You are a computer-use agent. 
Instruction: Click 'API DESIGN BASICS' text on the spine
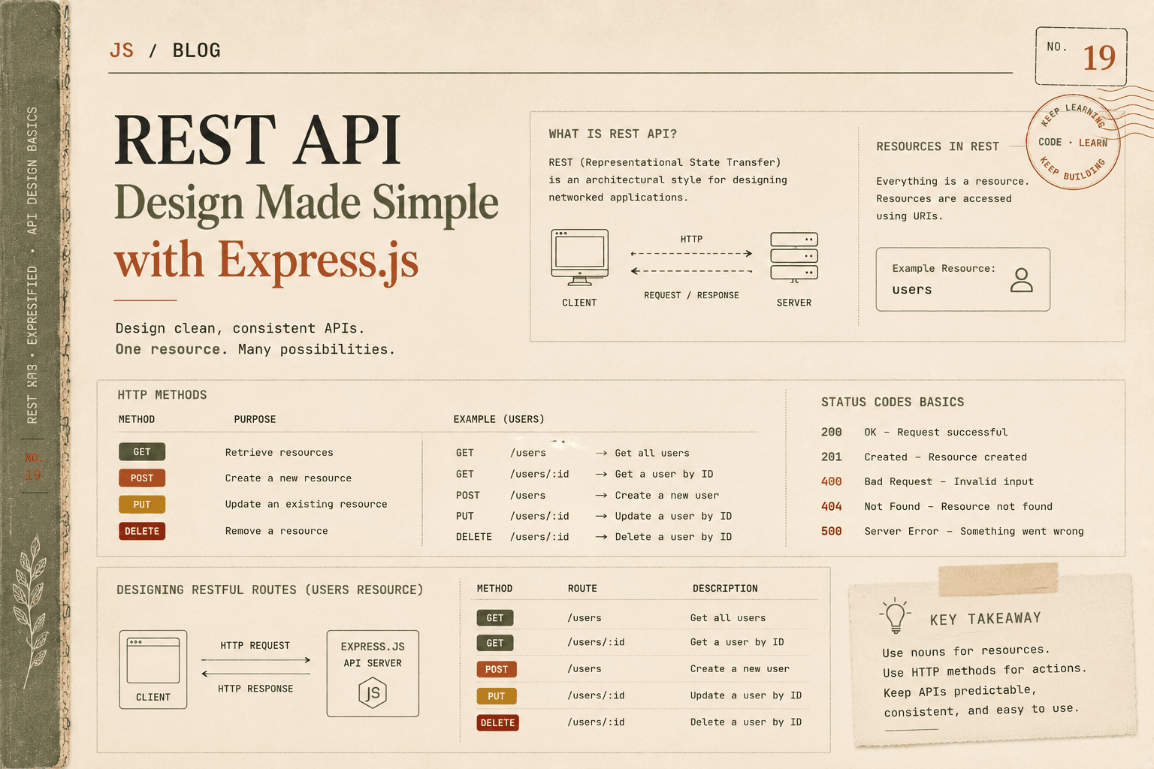(x=32, y=170)
